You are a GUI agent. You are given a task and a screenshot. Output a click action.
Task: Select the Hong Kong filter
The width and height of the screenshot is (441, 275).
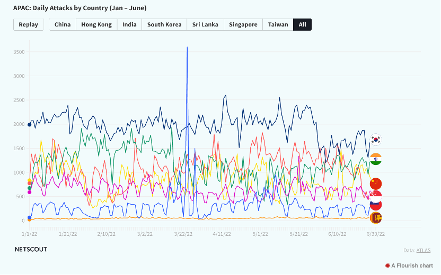point(96,25)
